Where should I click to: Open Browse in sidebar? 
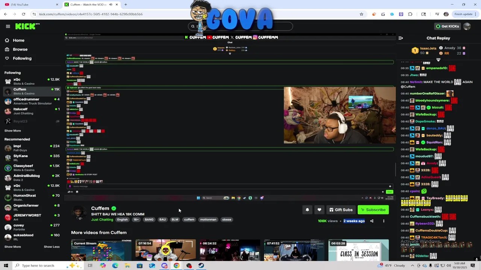(20, 49)
